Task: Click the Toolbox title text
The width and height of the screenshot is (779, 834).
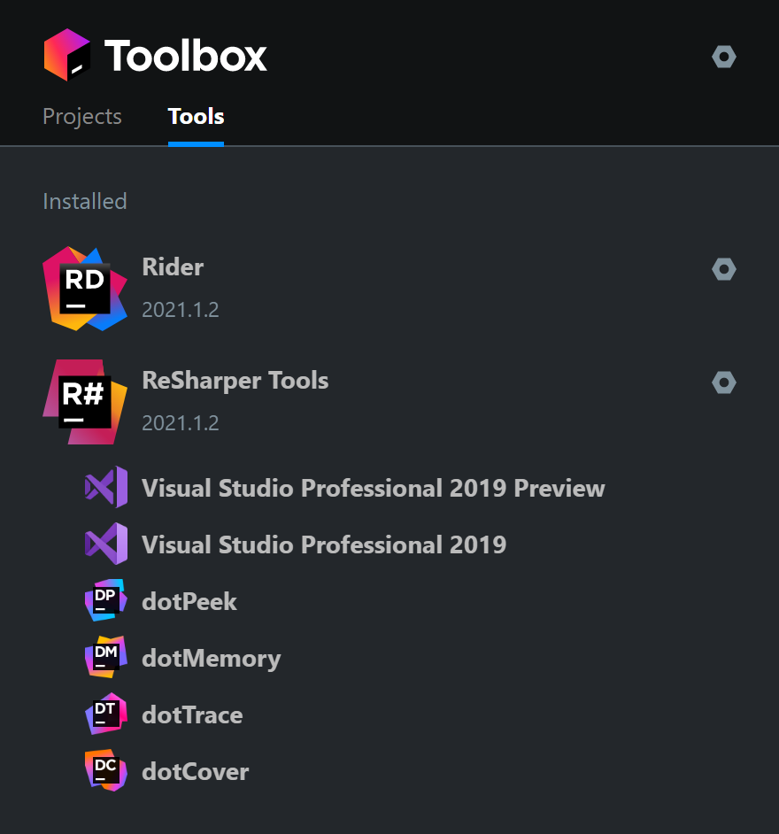Action: click(x=185, y=55)
